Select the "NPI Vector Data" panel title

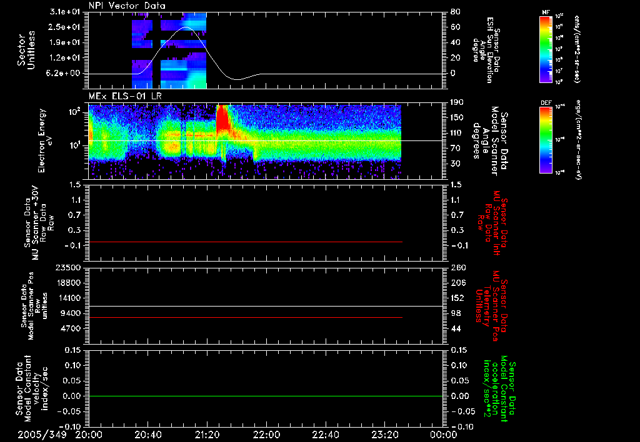(x=127, y=6)
